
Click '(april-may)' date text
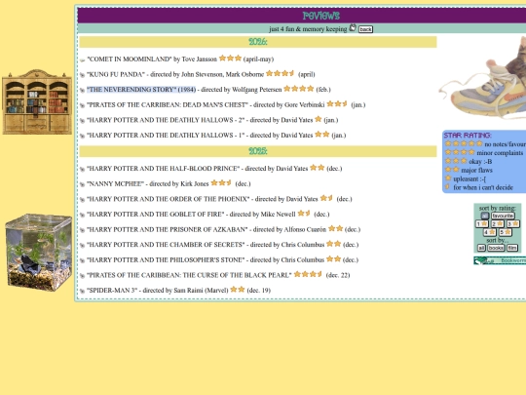[x=258, y=59]
